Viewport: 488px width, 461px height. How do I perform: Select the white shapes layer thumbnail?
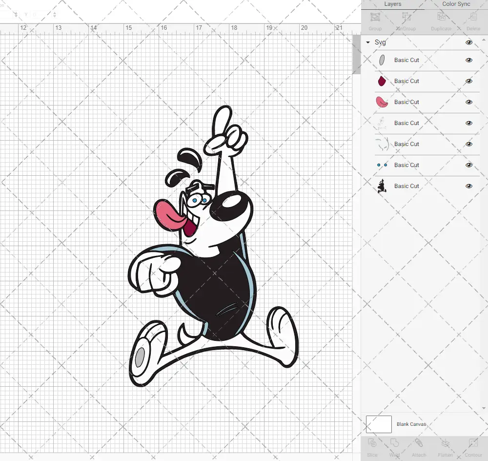(382, 123)
